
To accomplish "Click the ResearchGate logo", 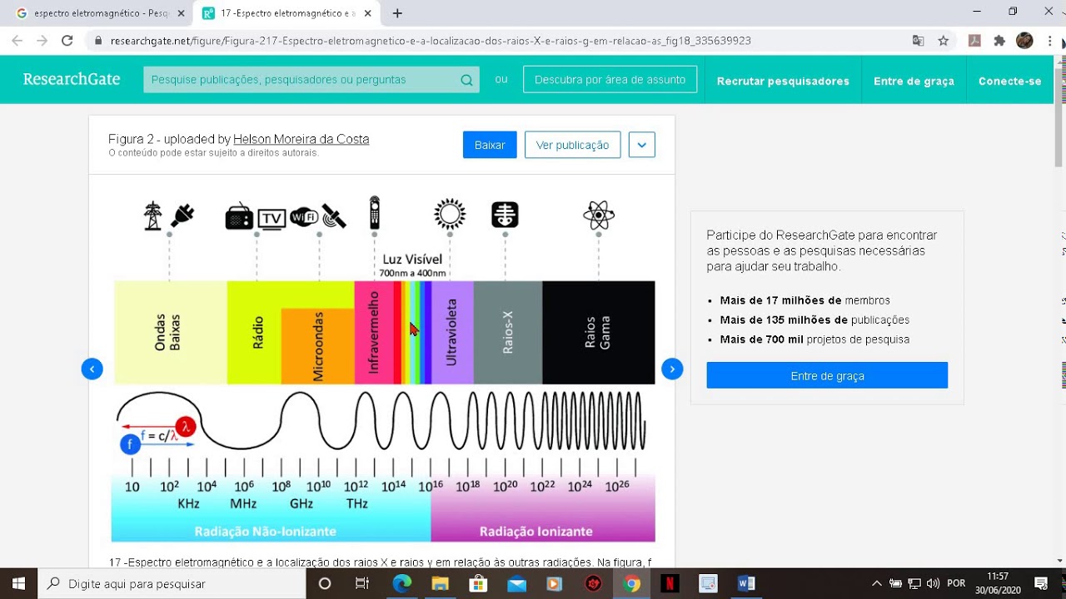I will (72, 79).
